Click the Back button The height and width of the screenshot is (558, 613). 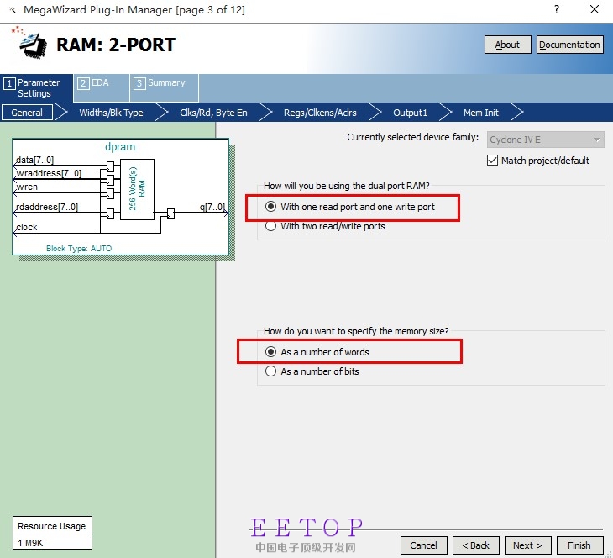(476, 545)
